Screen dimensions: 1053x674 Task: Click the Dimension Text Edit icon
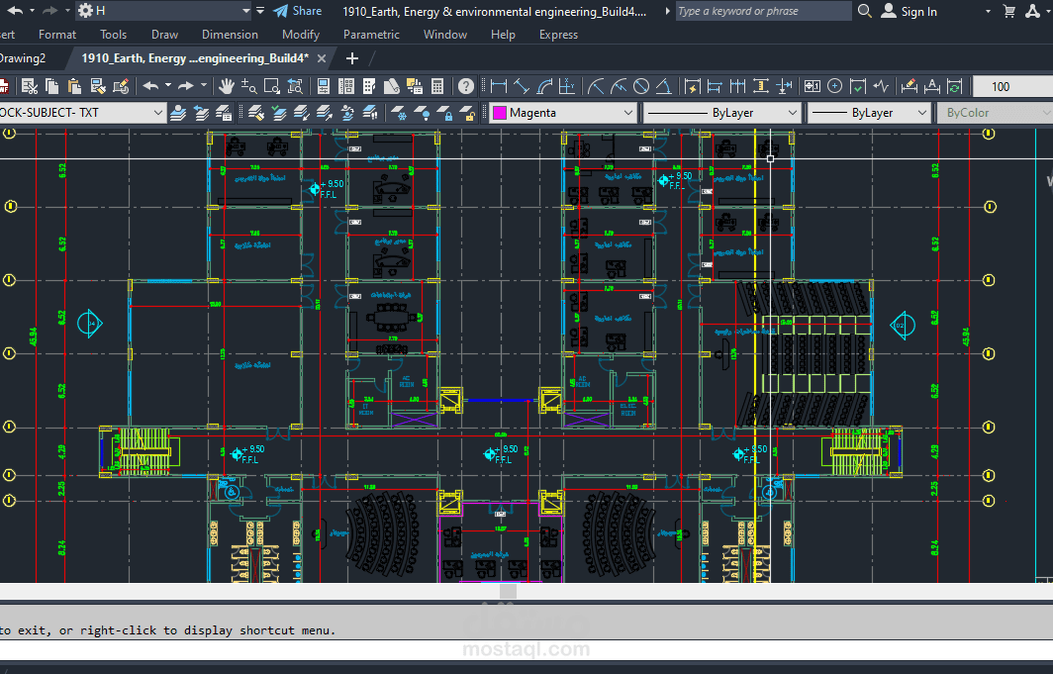(x=932, y=86)
